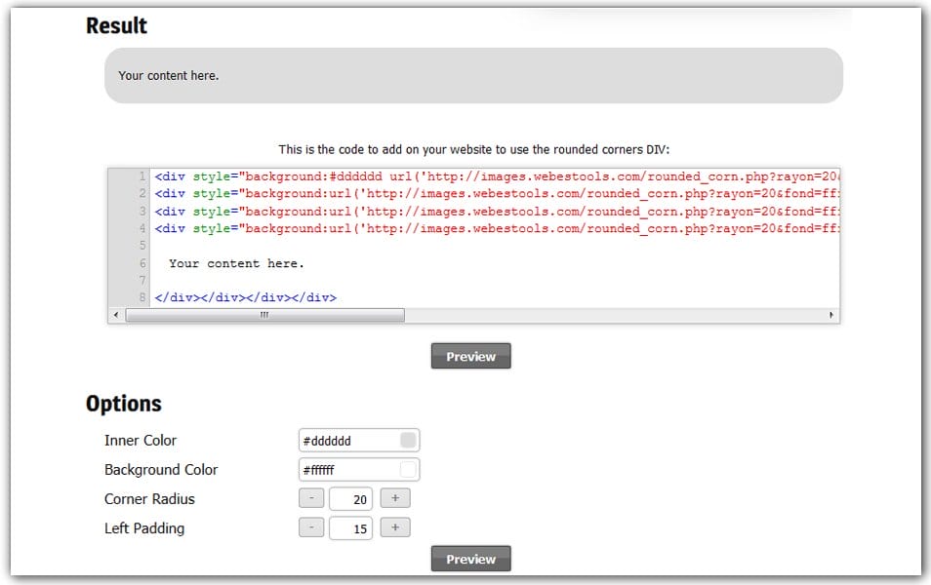931x585 pixels.
Task: Click the Left Padding value field
Action: (x=351, y=528)
